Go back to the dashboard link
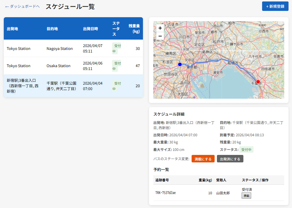 (x=22, y=6)
